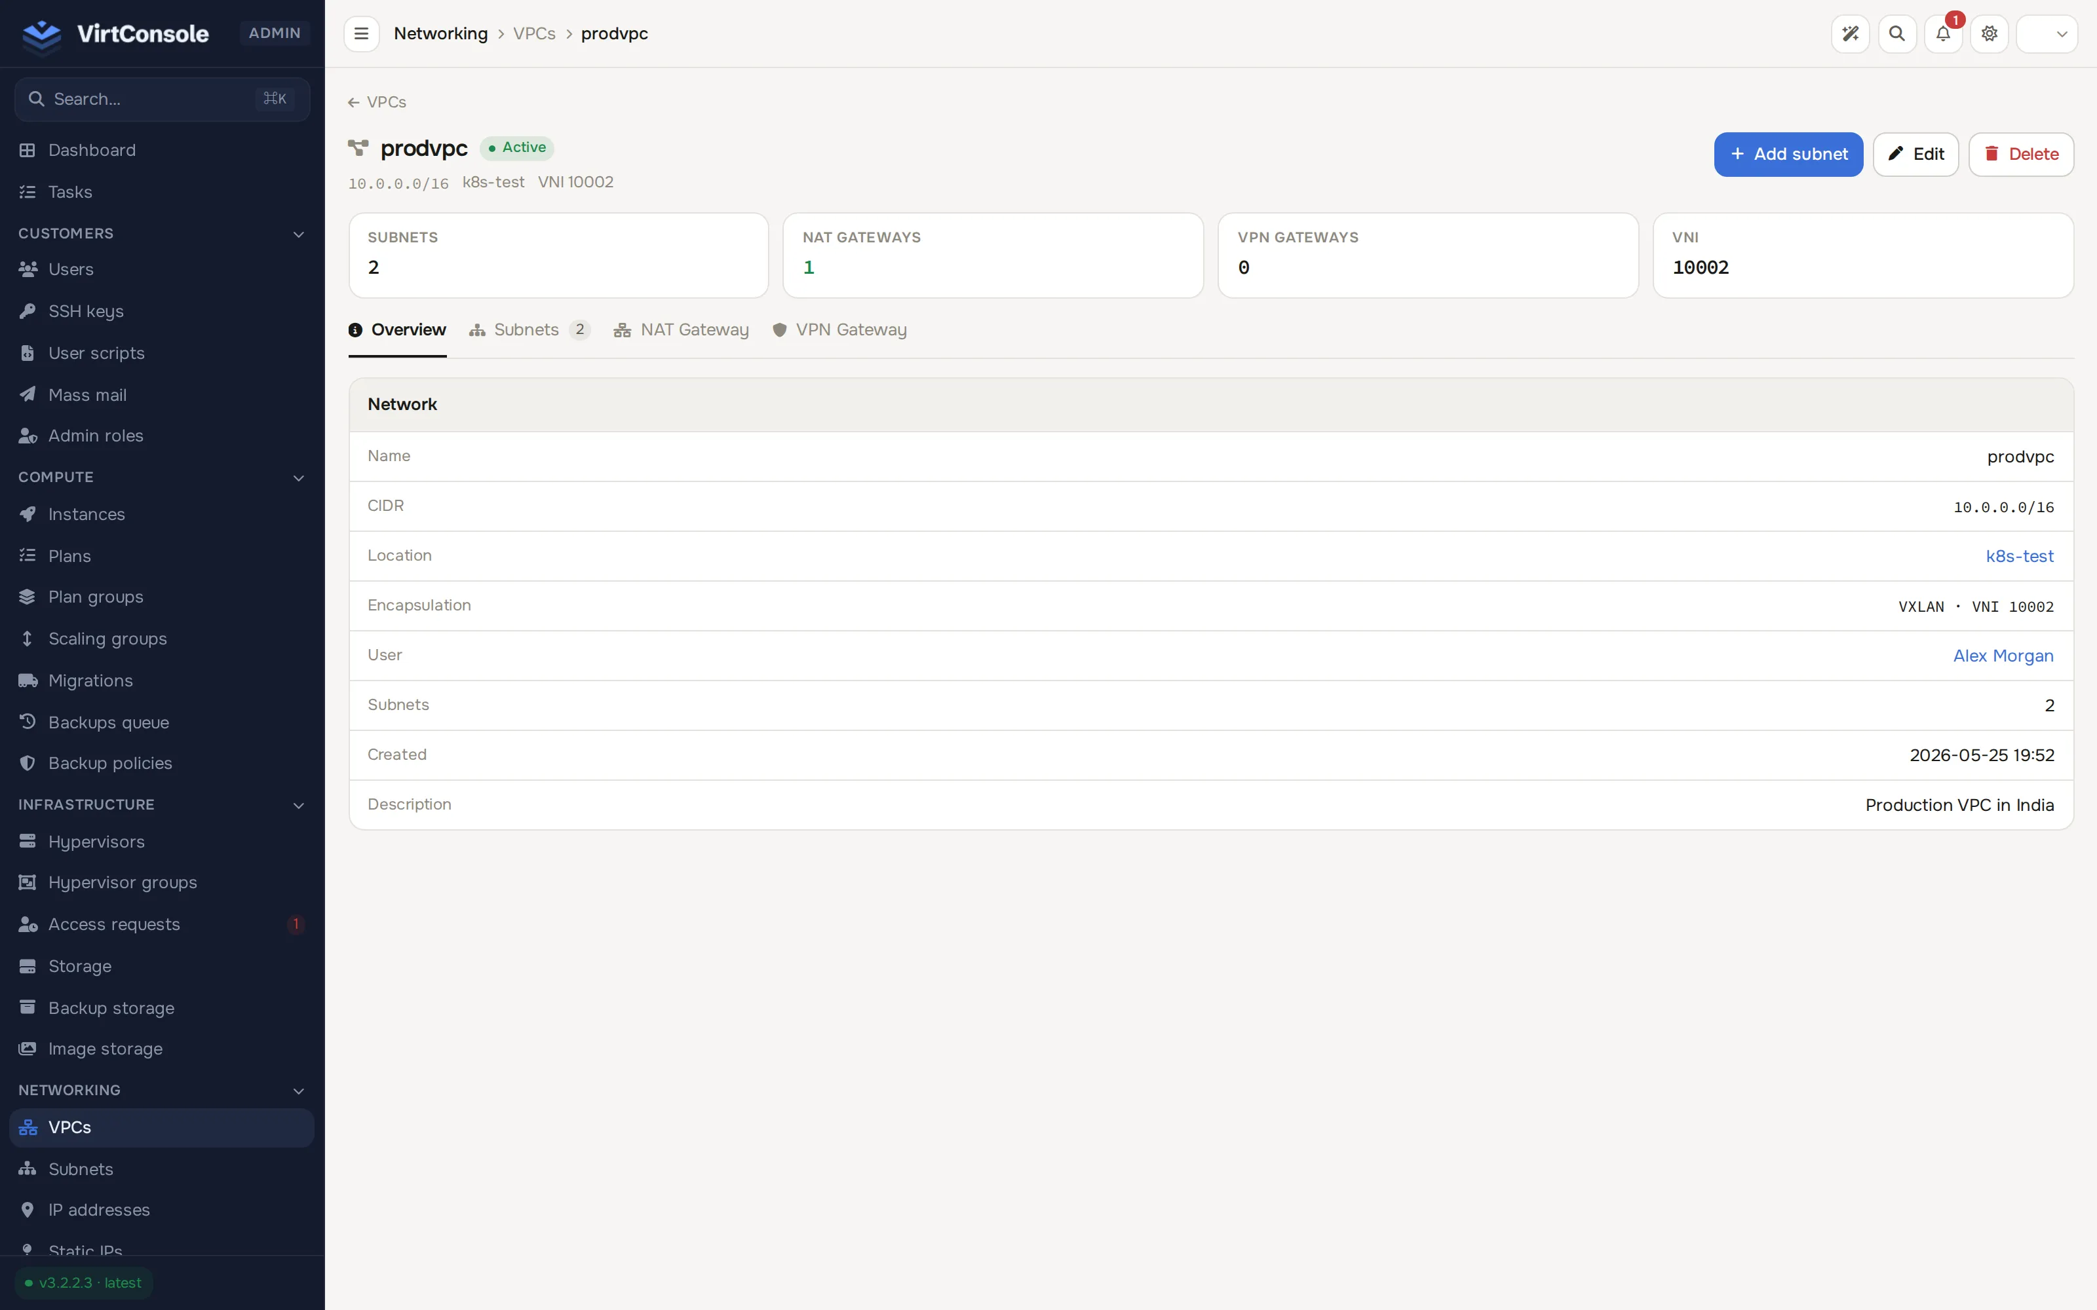Image resolution: width=2097 pixels, height=1310 pixels.
Task: Click the Networking breadcrumb
Action: pyautogui.click(x=440, y=34)
